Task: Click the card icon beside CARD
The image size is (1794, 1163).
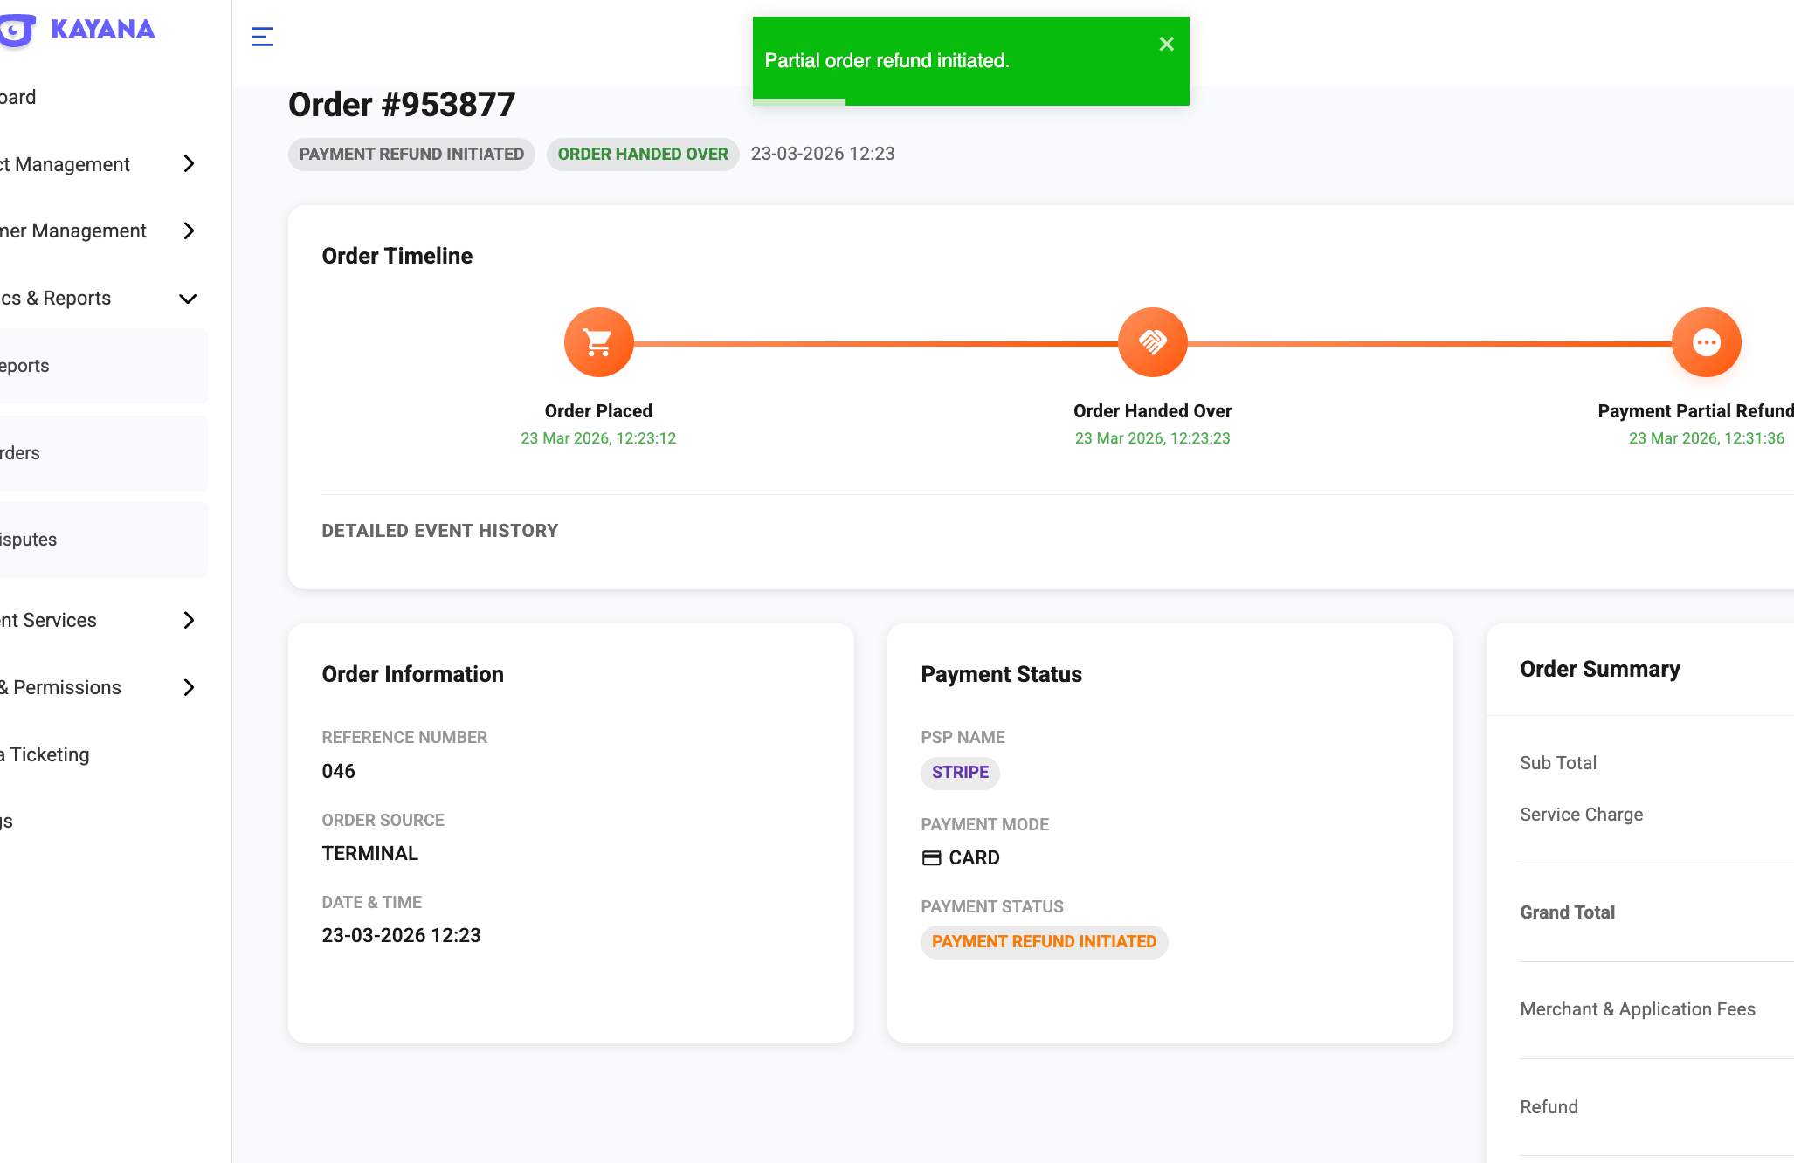Action: point(932,858)
